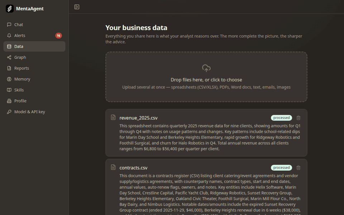The image size is (344, 215).
Task: Click the processed badge on contracts.csv
Action: coord(282,168)
